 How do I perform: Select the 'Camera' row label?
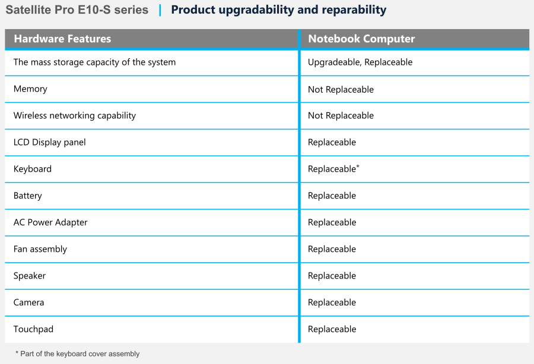(29, 303)
